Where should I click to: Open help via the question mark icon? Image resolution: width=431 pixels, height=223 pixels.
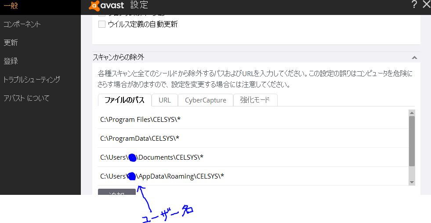click(414, 4)
